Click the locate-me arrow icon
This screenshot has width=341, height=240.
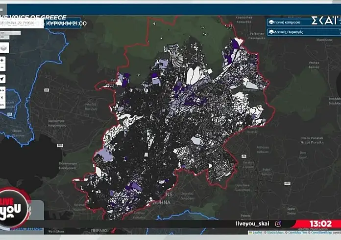tap(2, 79)
